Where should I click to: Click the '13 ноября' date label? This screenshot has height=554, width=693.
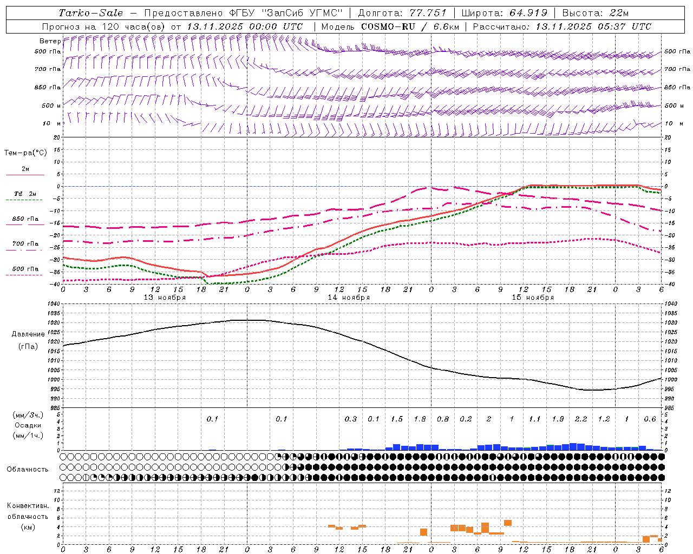pyautogui.click(x=165, y=298)
